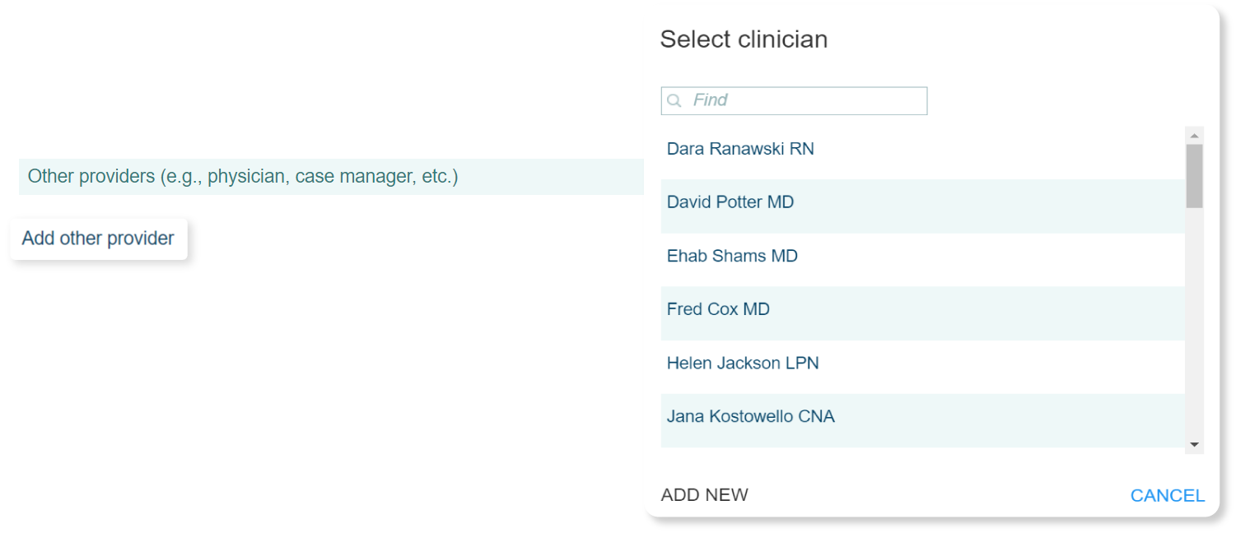Click the blank footer between ADD NEW and CANCEL
Image resolution: width=1236 pixels, height=533 pixels.
(939, 495)
